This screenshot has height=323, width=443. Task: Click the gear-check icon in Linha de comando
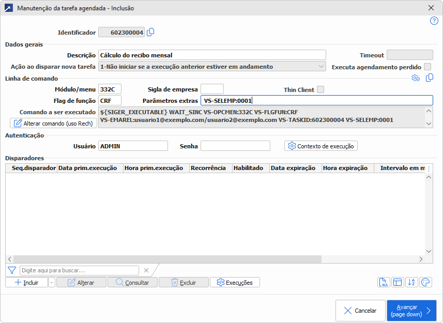point(415,78)
